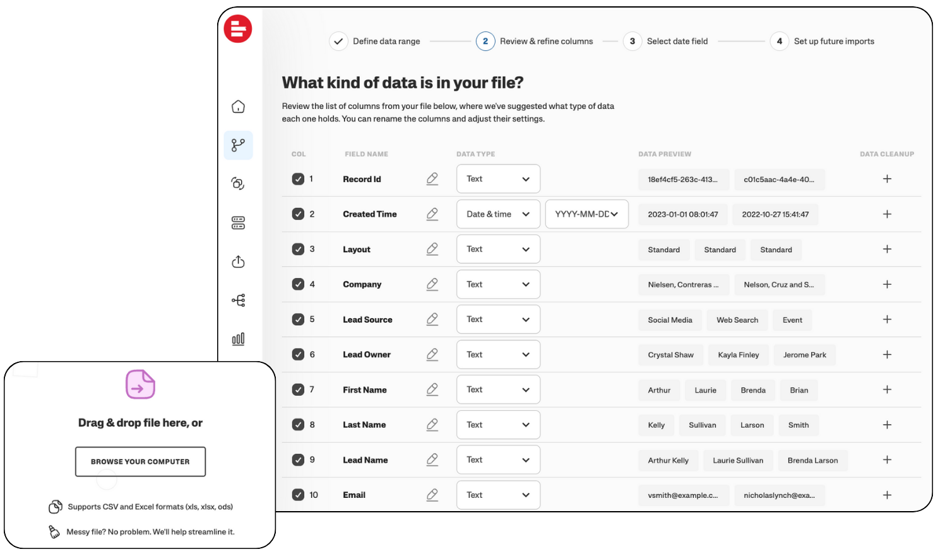Uncheck the Record Id column checkbox
Image resolution: width=938 pixels, height=559 pixels.
[x=298, y=179]
